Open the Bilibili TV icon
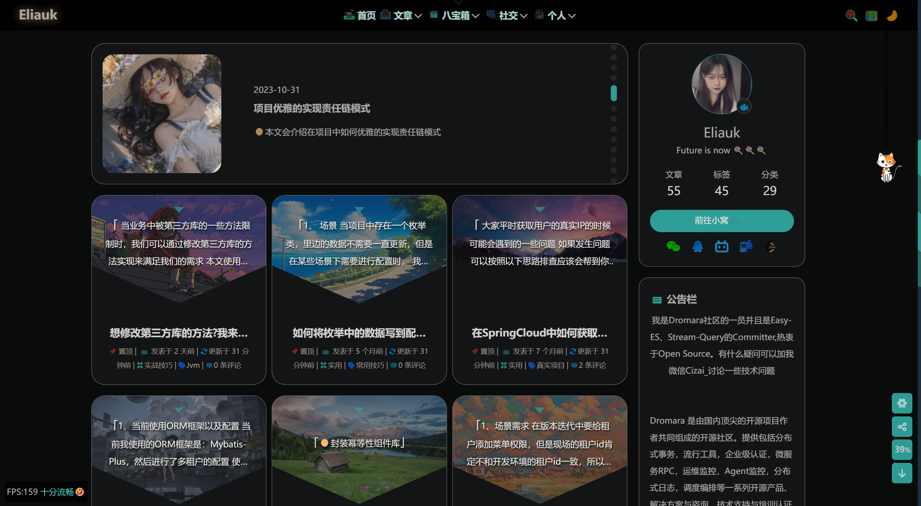The width and height of the screenshot is (921, 506). [x=722, y=247]
